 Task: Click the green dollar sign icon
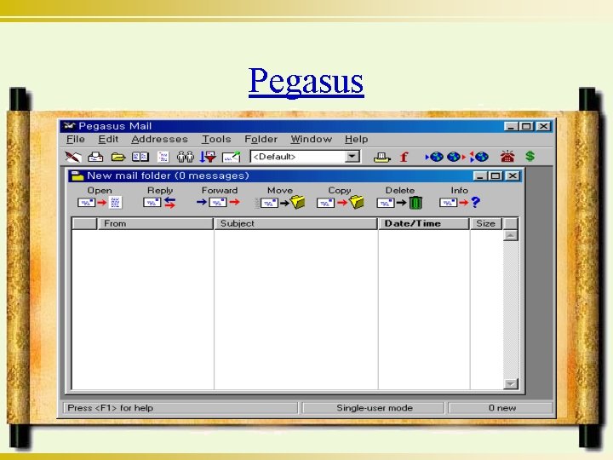530,157
